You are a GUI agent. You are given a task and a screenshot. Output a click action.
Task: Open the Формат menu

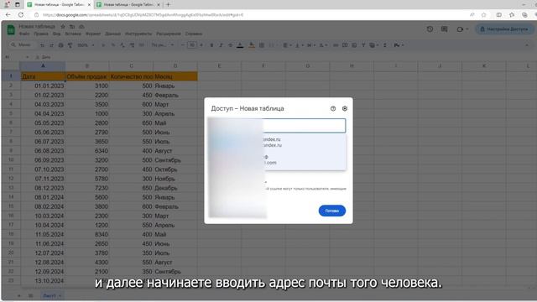(93, 34)
